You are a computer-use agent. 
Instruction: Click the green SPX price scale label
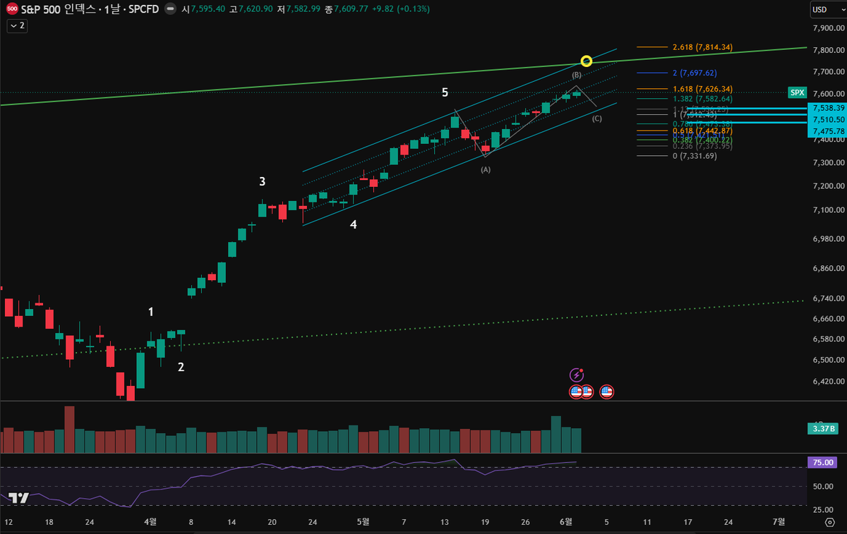pos(797,92)
